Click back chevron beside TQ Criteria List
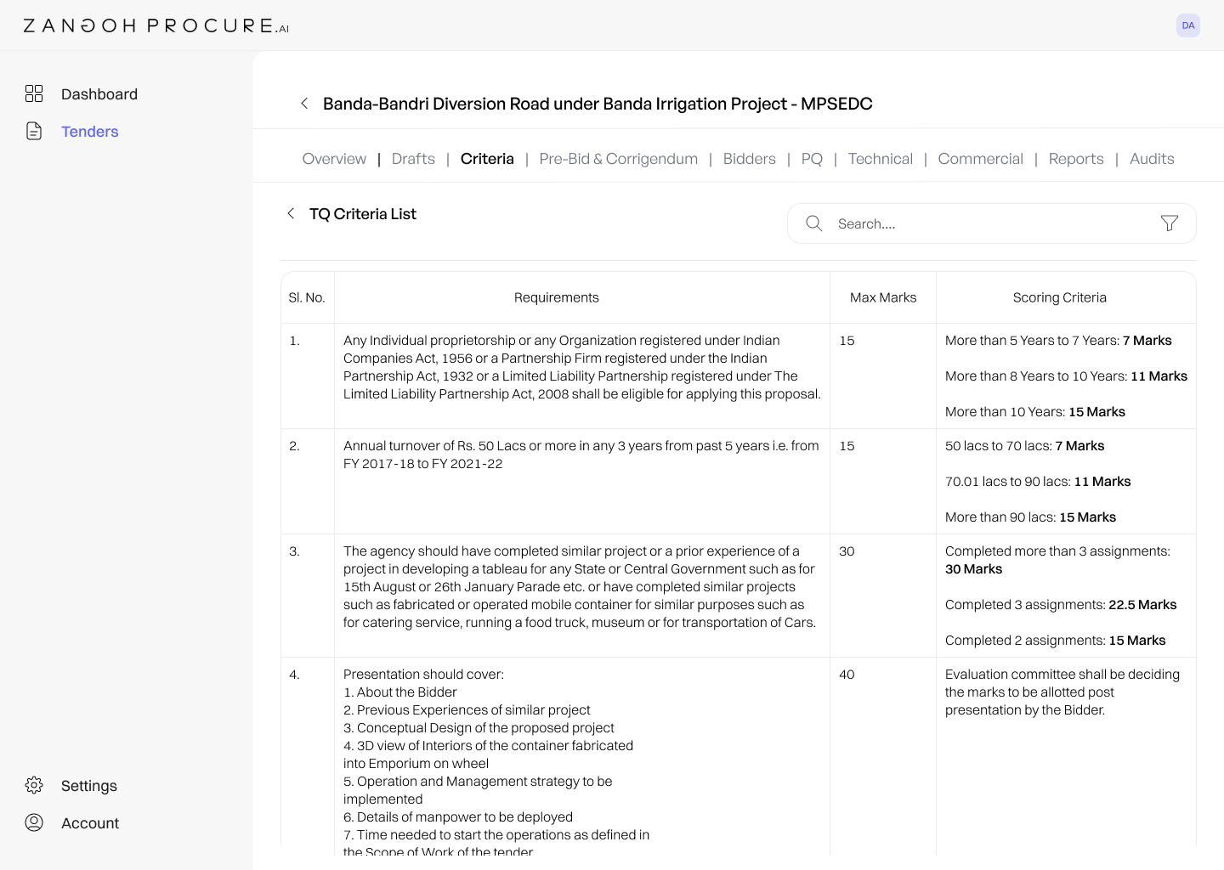 click(291, 213)
